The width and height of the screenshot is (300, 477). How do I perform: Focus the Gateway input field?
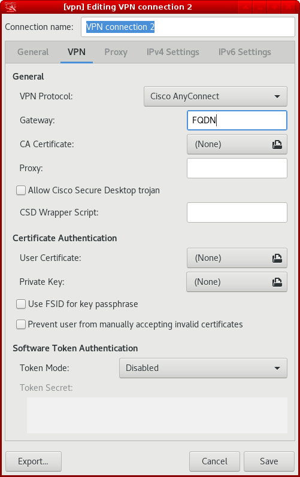(237, 120)
